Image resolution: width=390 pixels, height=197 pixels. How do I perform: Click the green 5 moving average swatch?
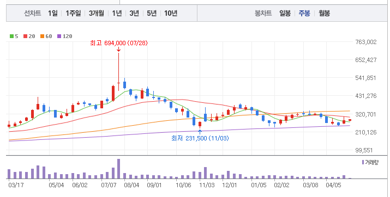pyautogui.click(x=11, y=36)
